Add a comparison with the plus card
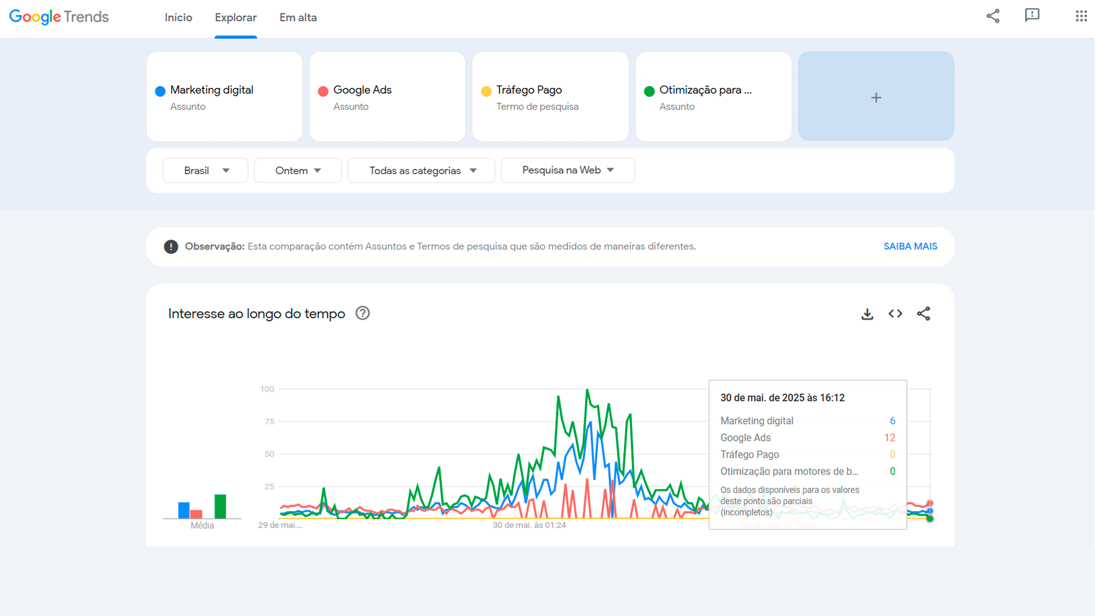 pos(876,96)
